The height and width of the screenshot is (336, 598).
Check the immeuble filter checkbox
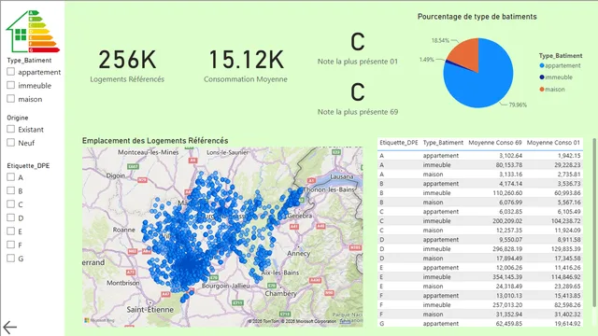tap(11, 85)
